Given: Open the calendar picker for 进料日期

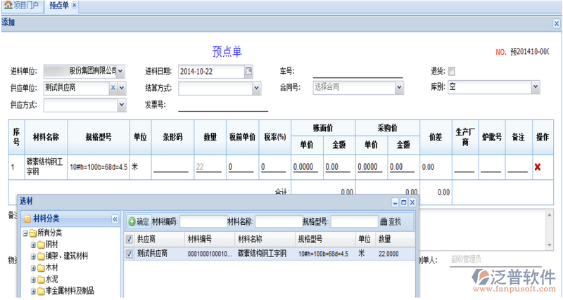Looking at the screenshot, I should (x=248, y=71).
